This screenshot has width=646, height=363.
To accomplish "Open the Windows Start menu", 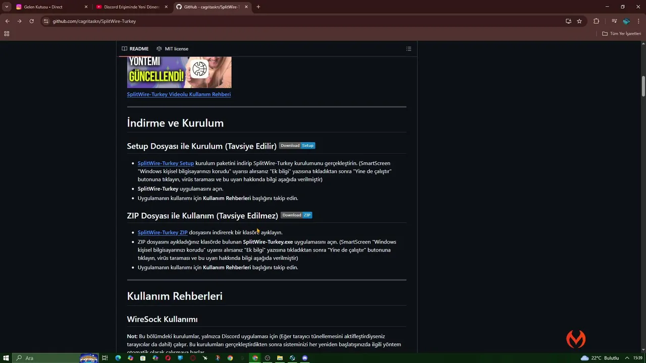I will (6, 358).
